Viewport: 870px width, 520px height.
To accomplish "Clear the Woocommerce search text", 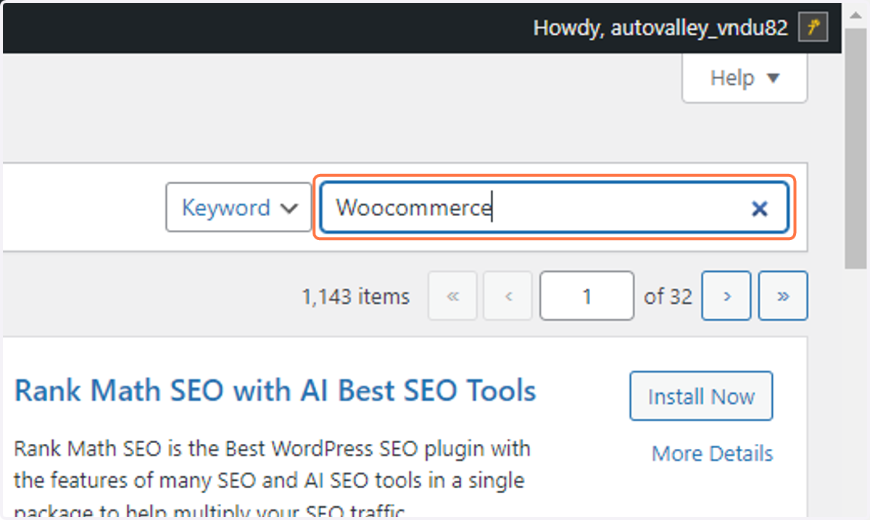I will click(x=759, y=209).
